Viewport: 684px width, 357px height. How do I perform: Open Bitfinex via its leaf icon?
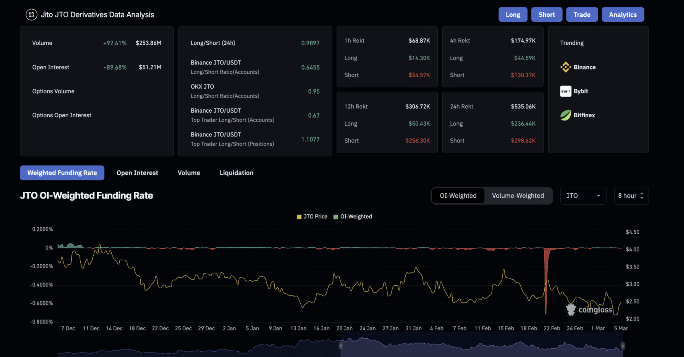click(565, 115)
